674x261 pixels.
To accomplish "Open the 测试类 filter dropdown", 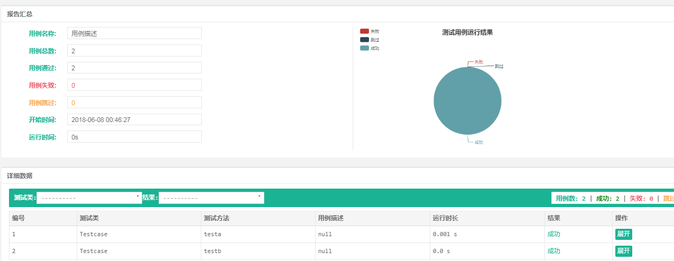I will [89, 198].
